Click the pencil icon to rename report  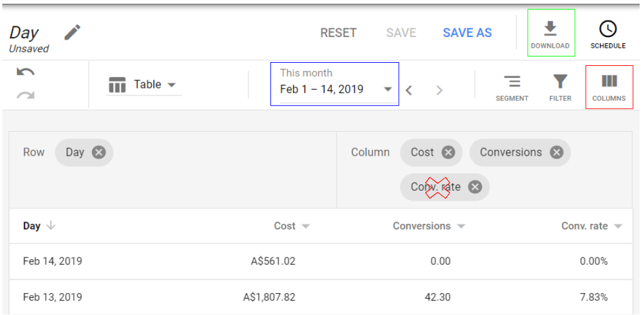coord(73,32)
